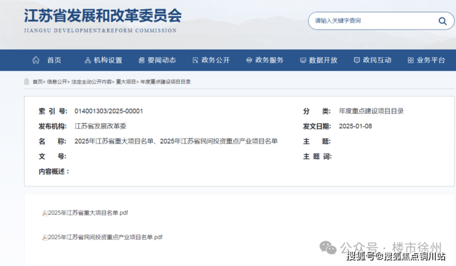Open 年度重点建设项目目录 breadcrumb link
Viewport: 456px width, 266px height.
(x=166, y=82)
